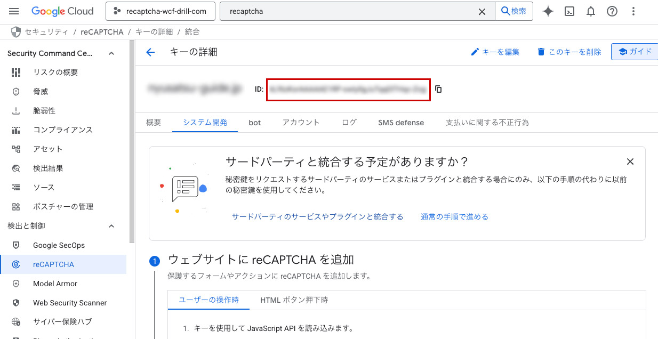Image resolution: width=658 pixels, height=339 pixels.
Task: Click このキーを削除 to delete the key
Action: point(569,52)
